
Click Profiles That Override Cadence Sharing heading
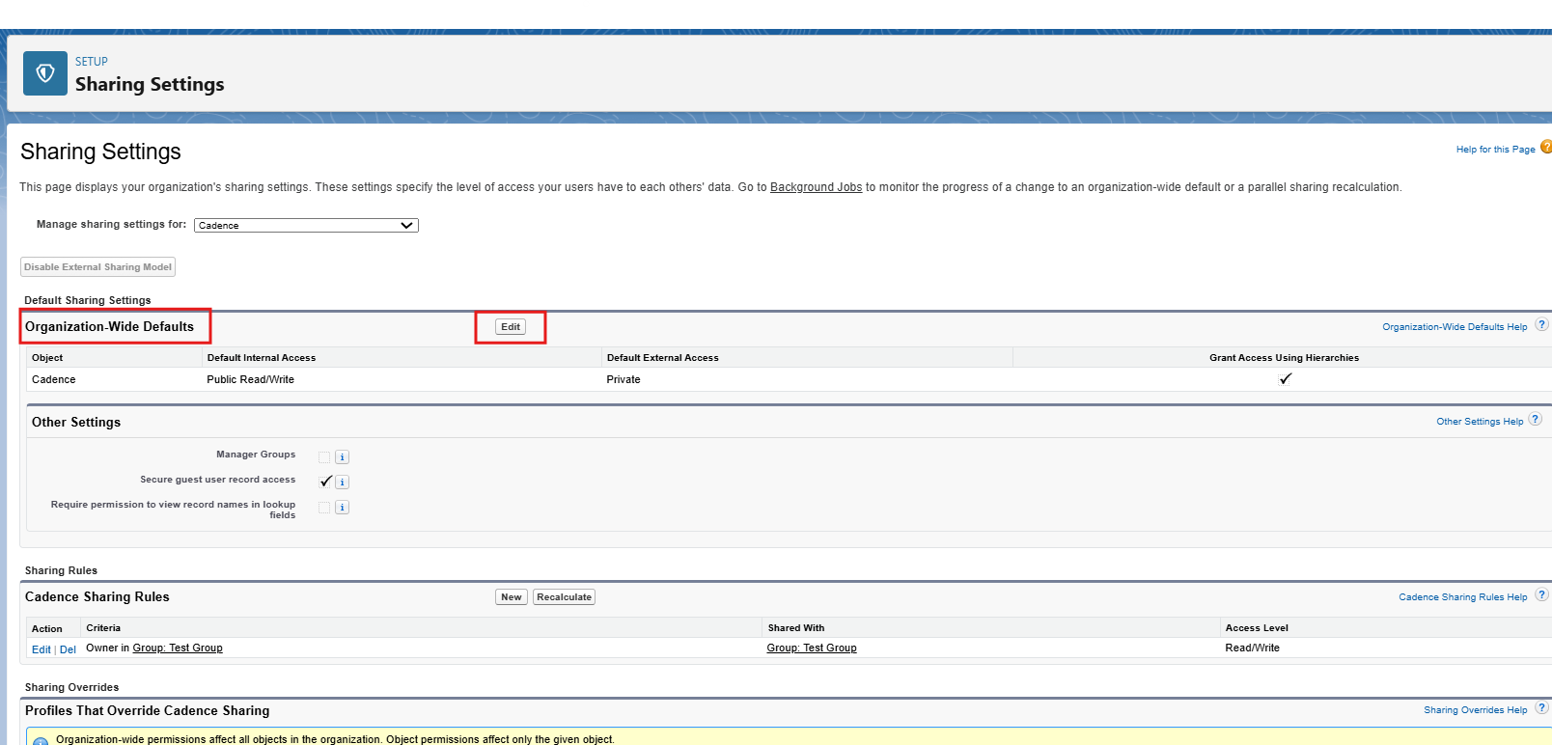pos(147,710)
